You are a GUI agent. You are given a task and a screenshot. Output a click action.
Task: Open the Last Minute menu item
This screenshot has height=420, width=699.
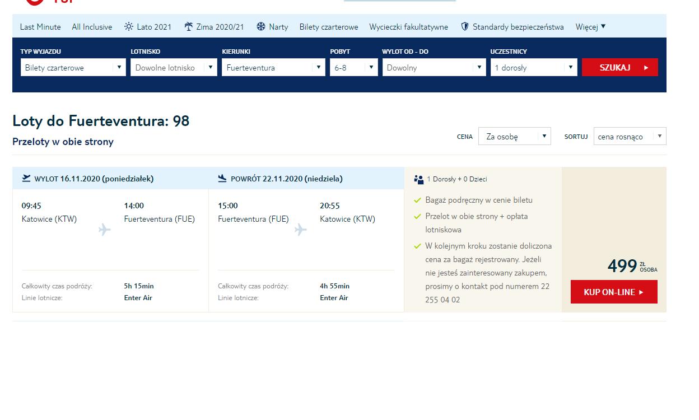tap(40, 27)
